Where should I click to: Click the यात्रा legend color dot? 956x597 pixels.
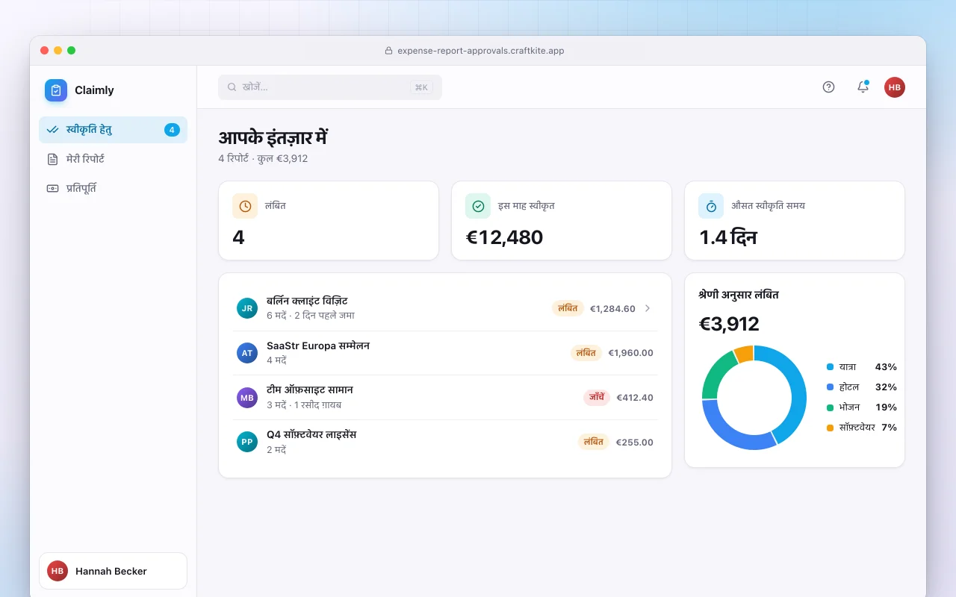click(x=830, y=367)
